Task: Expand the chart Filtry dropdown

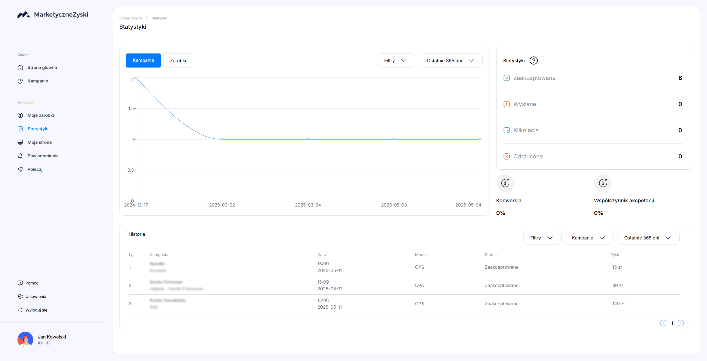Action: point(396,60)
